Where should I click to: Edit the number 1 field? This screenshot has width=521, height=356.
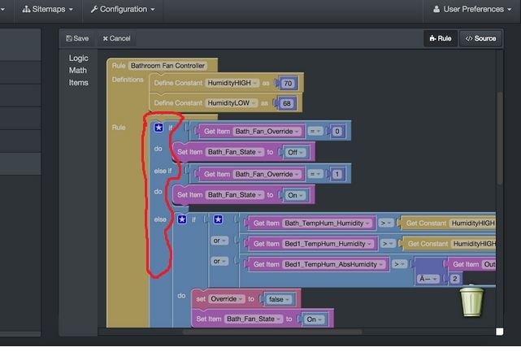click(x=337, y=175)
